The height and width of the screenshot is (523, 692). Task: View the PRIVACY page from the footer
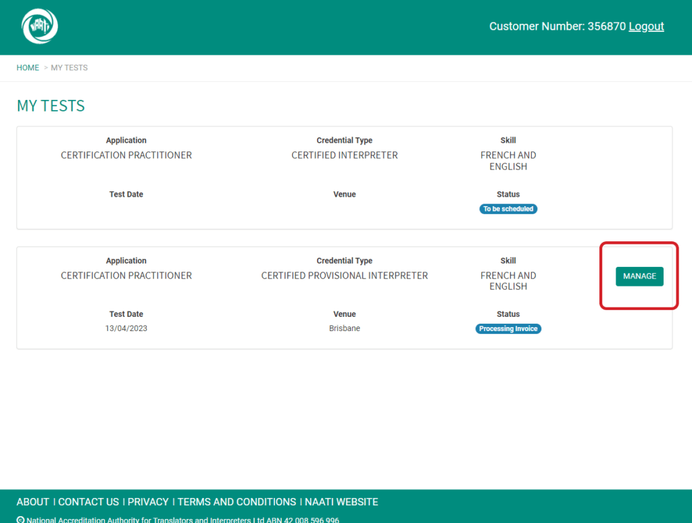tap(148, 502)
